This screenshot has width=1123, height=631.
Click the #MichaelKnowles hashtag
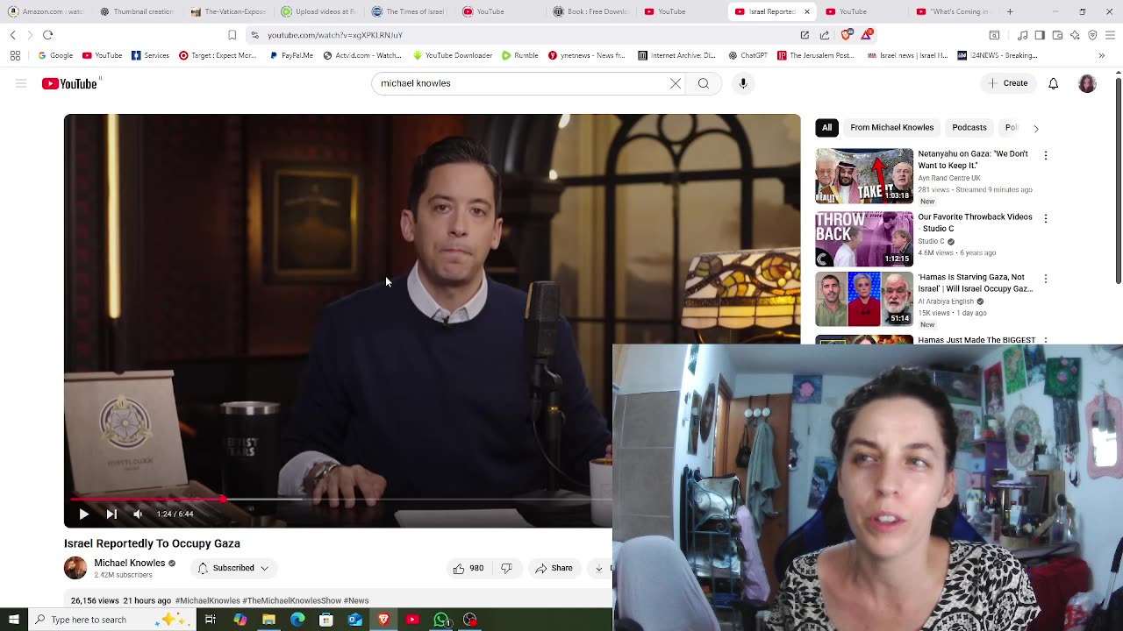(x=207, y=600)
